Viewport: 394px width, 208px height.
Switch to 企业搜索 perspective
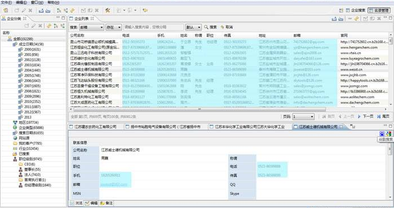(356, 10)
